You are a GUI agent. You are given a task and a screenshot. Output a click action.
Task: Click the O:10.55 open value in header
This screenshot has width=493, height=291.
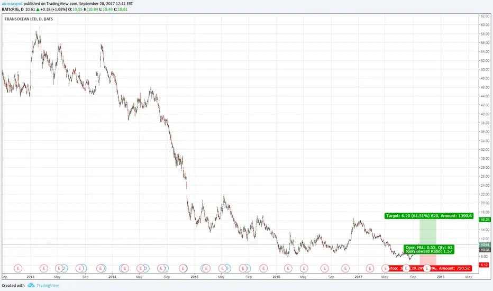coord(76,10)
